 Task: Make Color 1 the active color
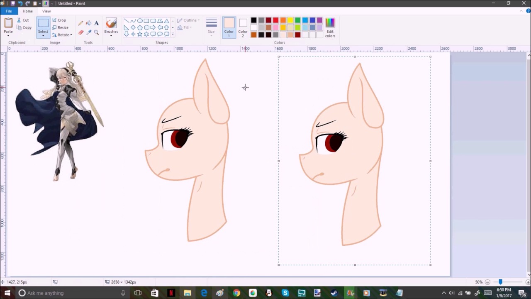[229, 27]
